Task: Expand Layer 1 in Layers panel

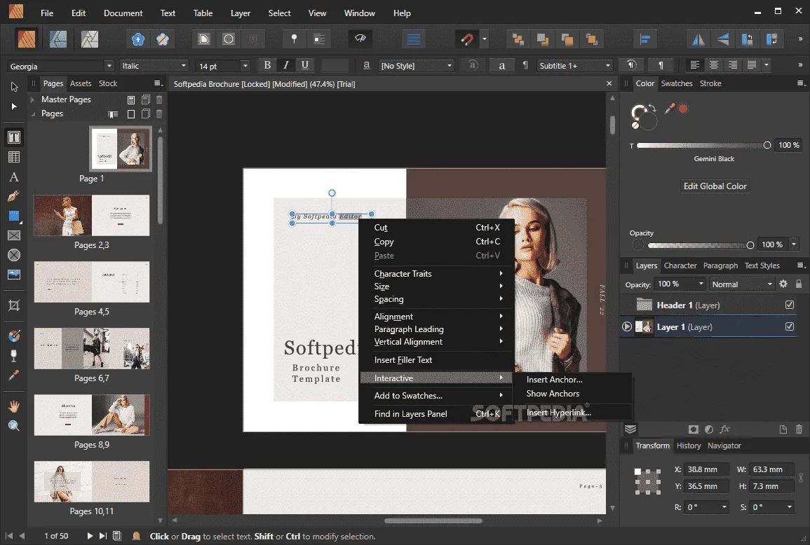Action: click(627, 326)
